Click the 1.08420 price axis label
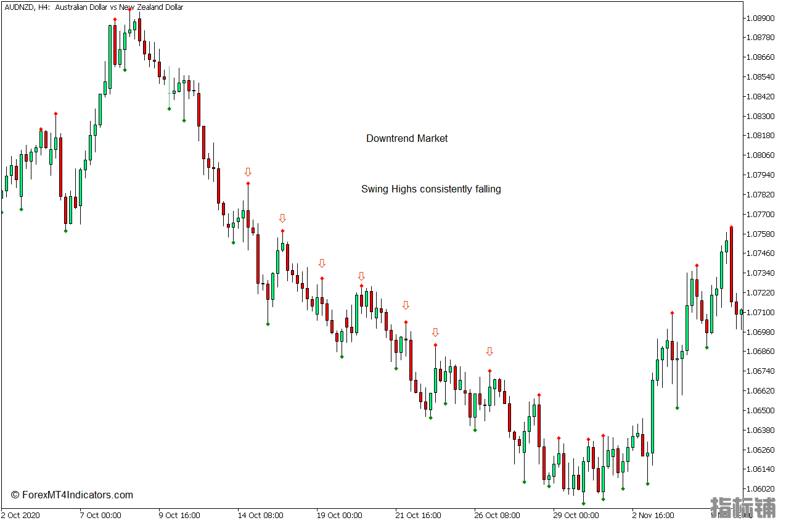Screen dimensions: 786x523 click(x=760, y=97)
